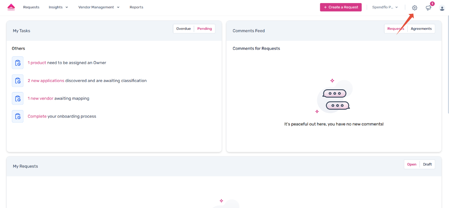Open the announcements megaphone icon
Viewport: 449px width, 208px height.
[x=429, y=8]
